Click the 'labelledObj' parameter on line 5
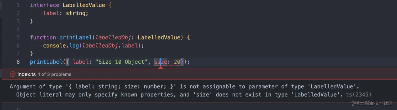This screenshot has height=110, width=397. coord(113,37)
